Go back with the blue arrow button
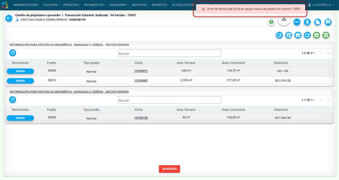 [x=9, y=18]
